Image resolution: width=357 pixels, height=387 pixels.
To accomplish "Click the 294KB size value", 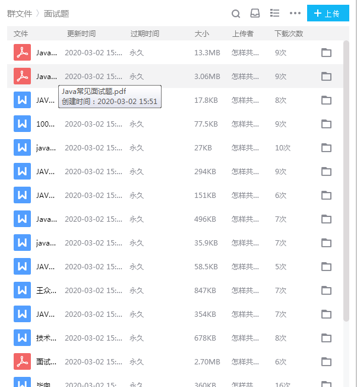I will tap(205, 172).
